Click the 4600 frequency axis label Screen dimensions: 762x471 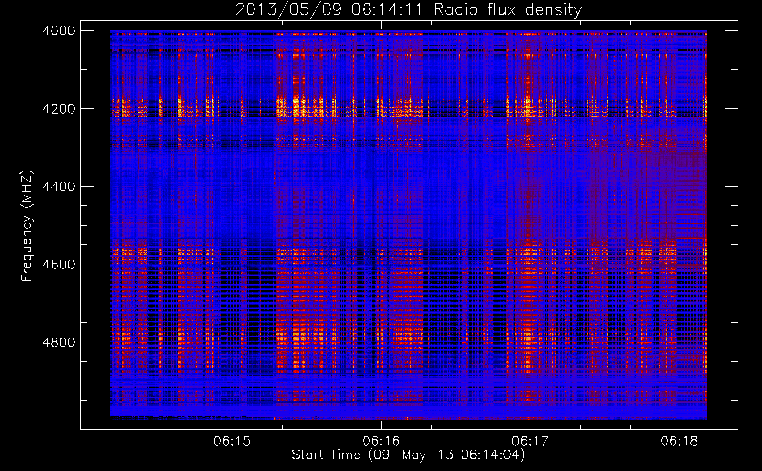pos(59,264)
